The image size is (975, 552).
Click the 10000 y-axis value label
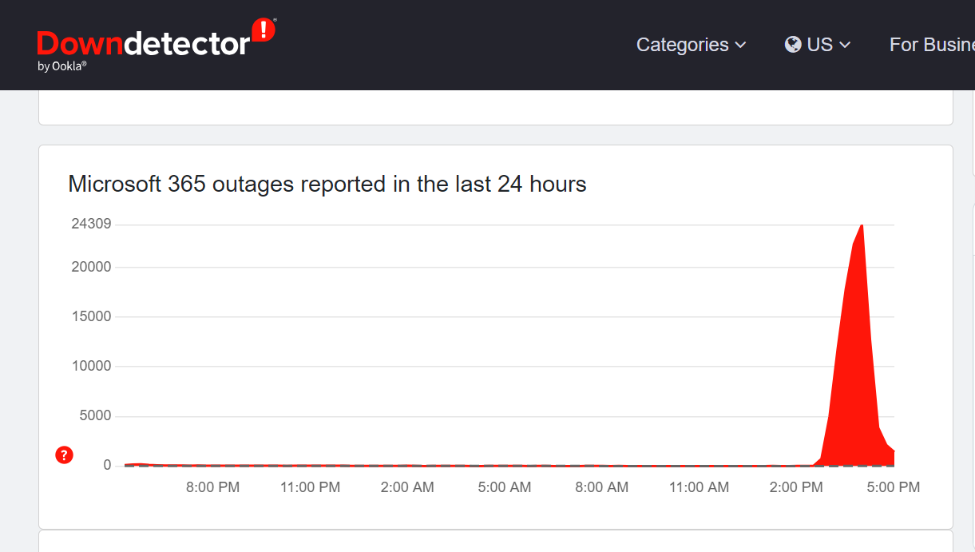(91, 366)
